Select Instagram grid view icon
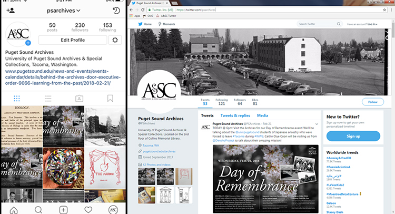This screenshot has width=395, height=214. (x=17, y=99)
